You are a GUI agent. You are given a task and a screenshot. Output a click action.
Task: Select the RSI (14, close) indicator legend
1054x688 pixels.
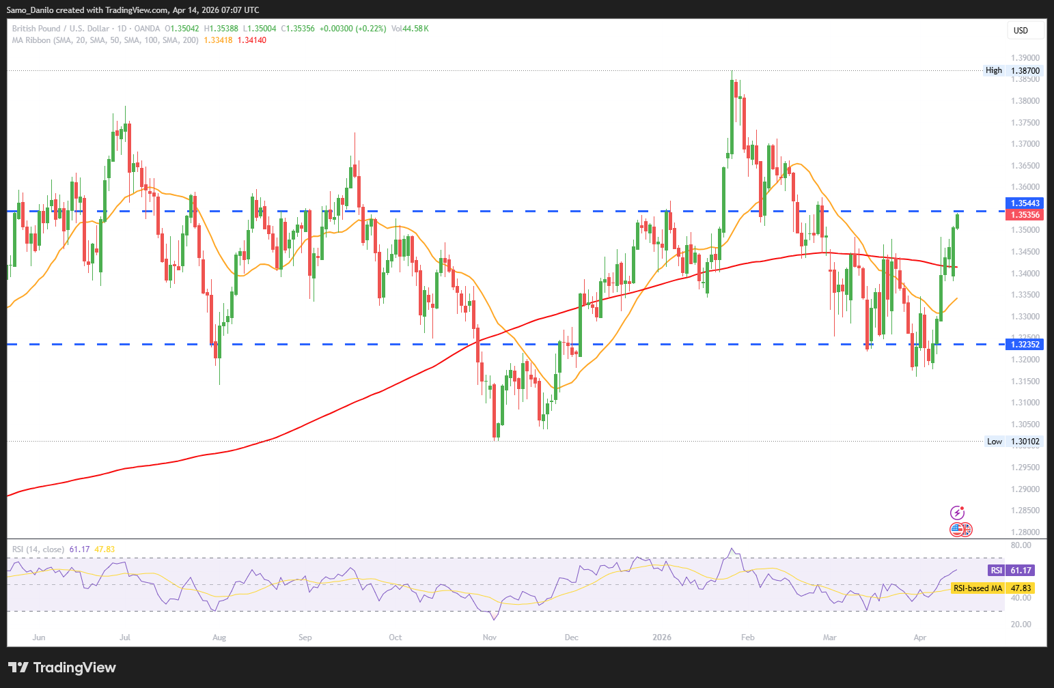[38, 549]
